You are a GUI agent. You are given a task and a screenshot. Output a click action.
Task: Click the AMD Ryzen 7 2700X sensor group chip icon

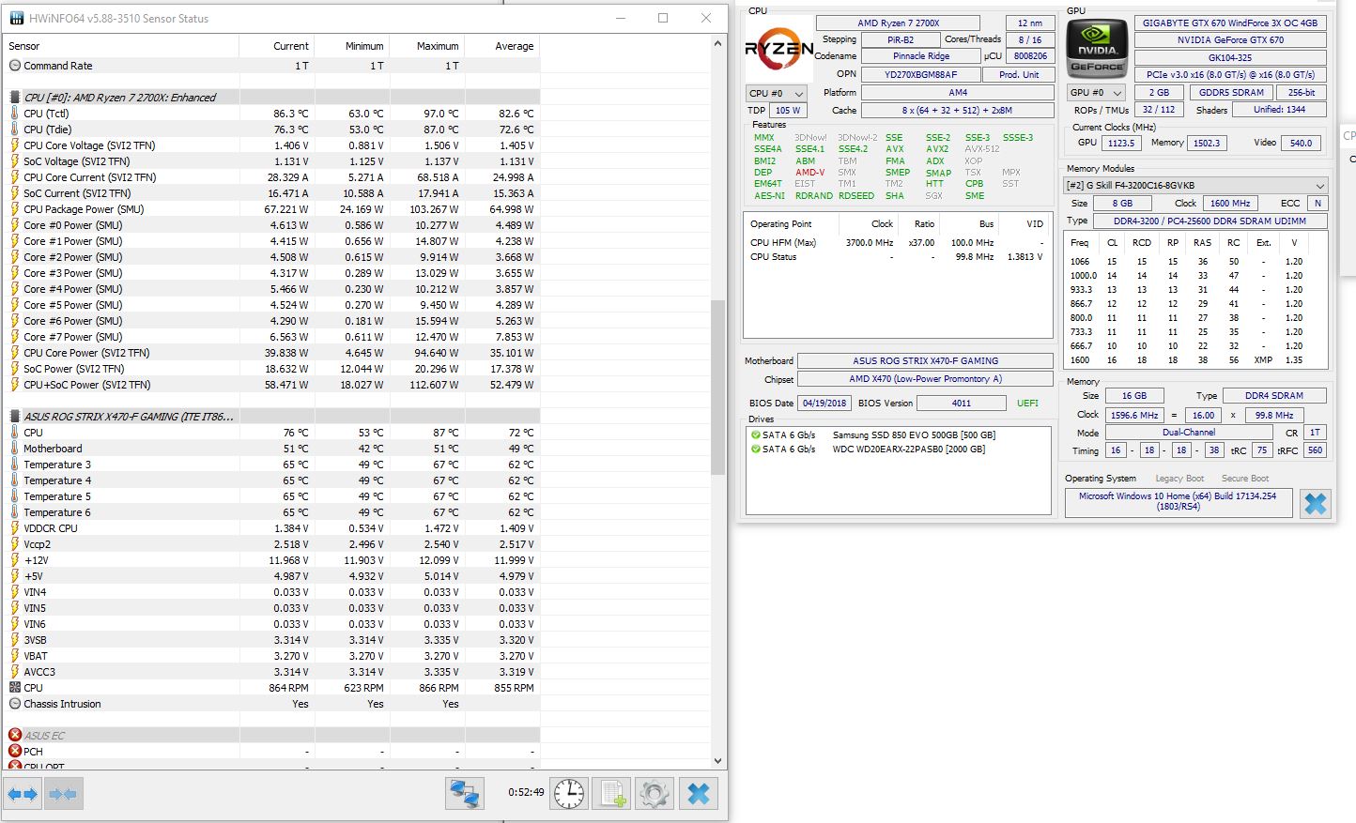click(x=15, y=98)
